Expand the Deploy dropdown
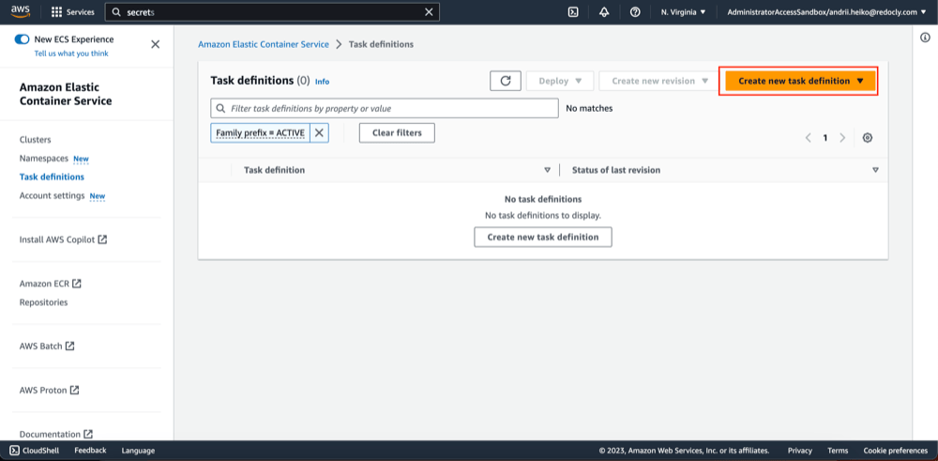The height and width of the screenshot is (461, 938). click(x=560, y=81)
